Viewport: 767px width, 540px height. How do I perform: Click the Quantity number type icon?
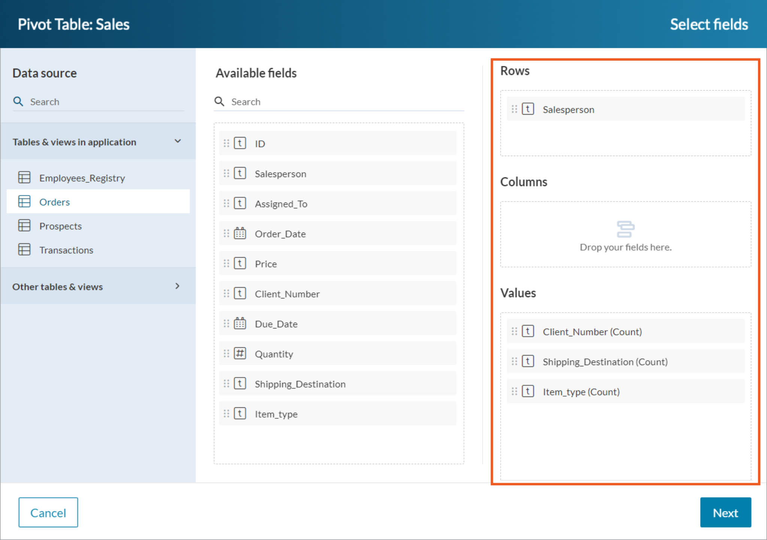[240, 354]
